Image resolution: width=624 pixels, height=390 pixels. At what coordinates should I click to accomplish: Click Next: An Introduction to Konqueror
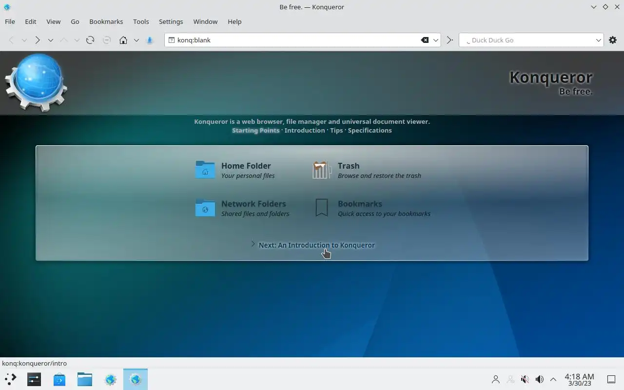(317, 245)
